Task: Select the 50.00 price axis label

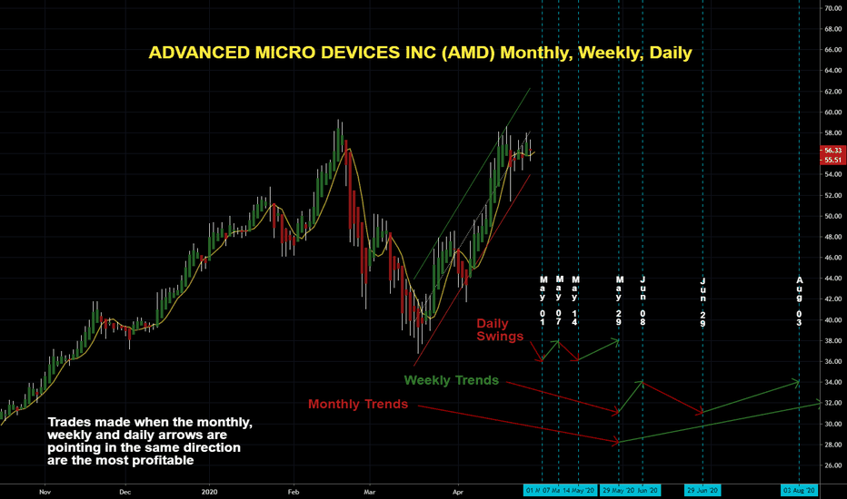Action: point(833,216)
